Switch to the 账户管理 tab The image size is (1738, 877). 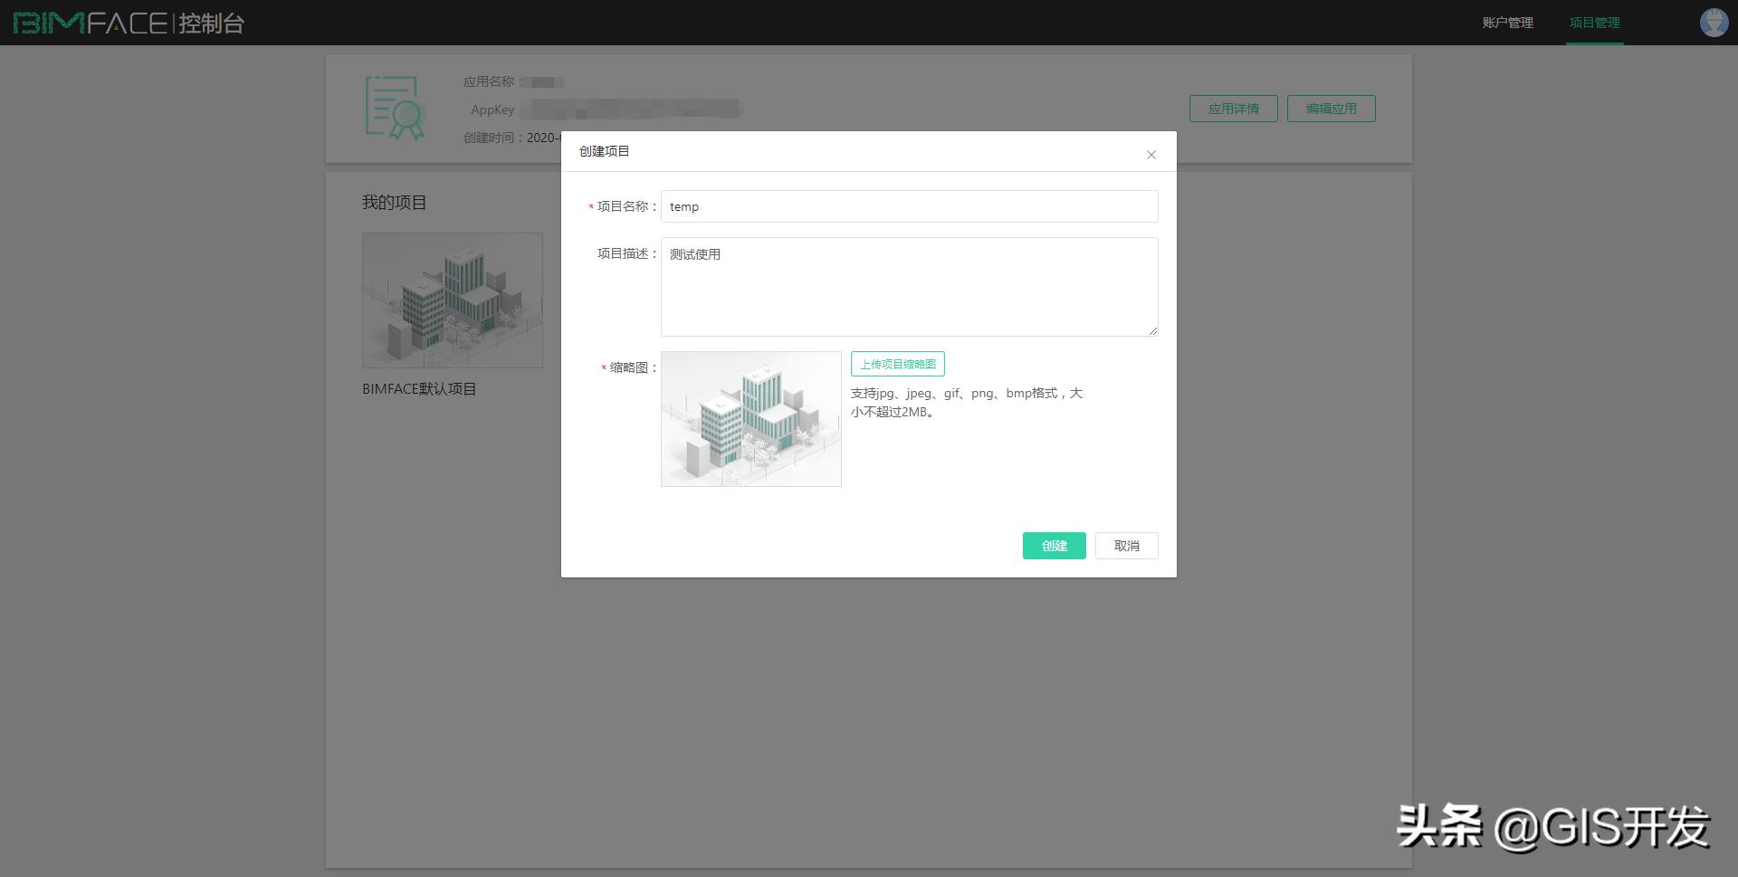(1506, 23)
